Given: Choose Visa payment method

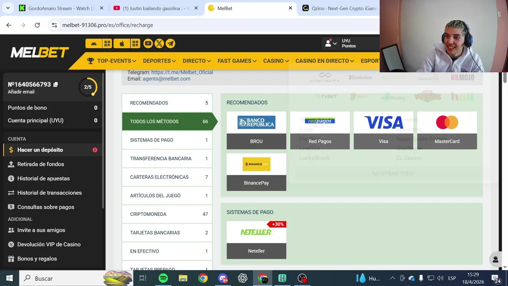Looking at the screenshot, I should [383, 130].
